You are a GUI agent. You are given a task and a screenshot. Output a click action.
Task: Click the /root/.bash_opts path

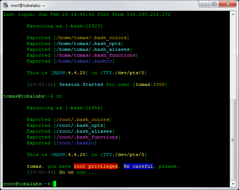pyautogui.click(x=80, y=125)
